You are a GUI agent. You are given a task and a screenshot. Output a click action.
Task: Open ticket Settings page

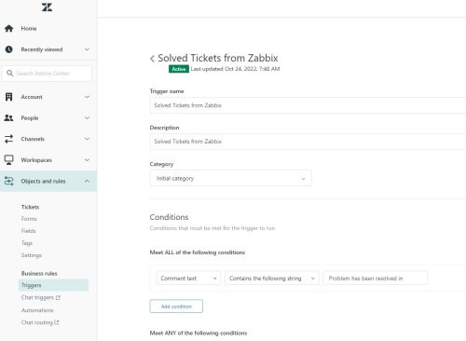32,255
